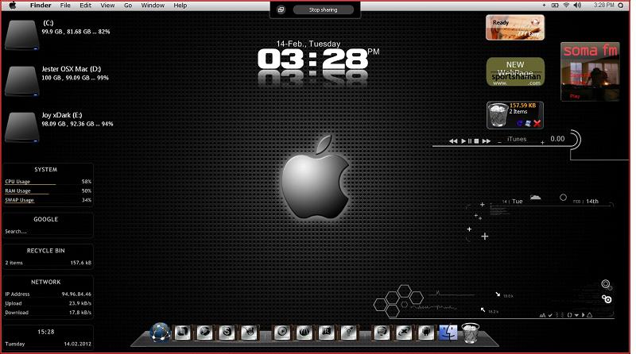Click the NEW WebPage sportshaman widget
This screenshot has width=636, height=354.
[515, 71]
